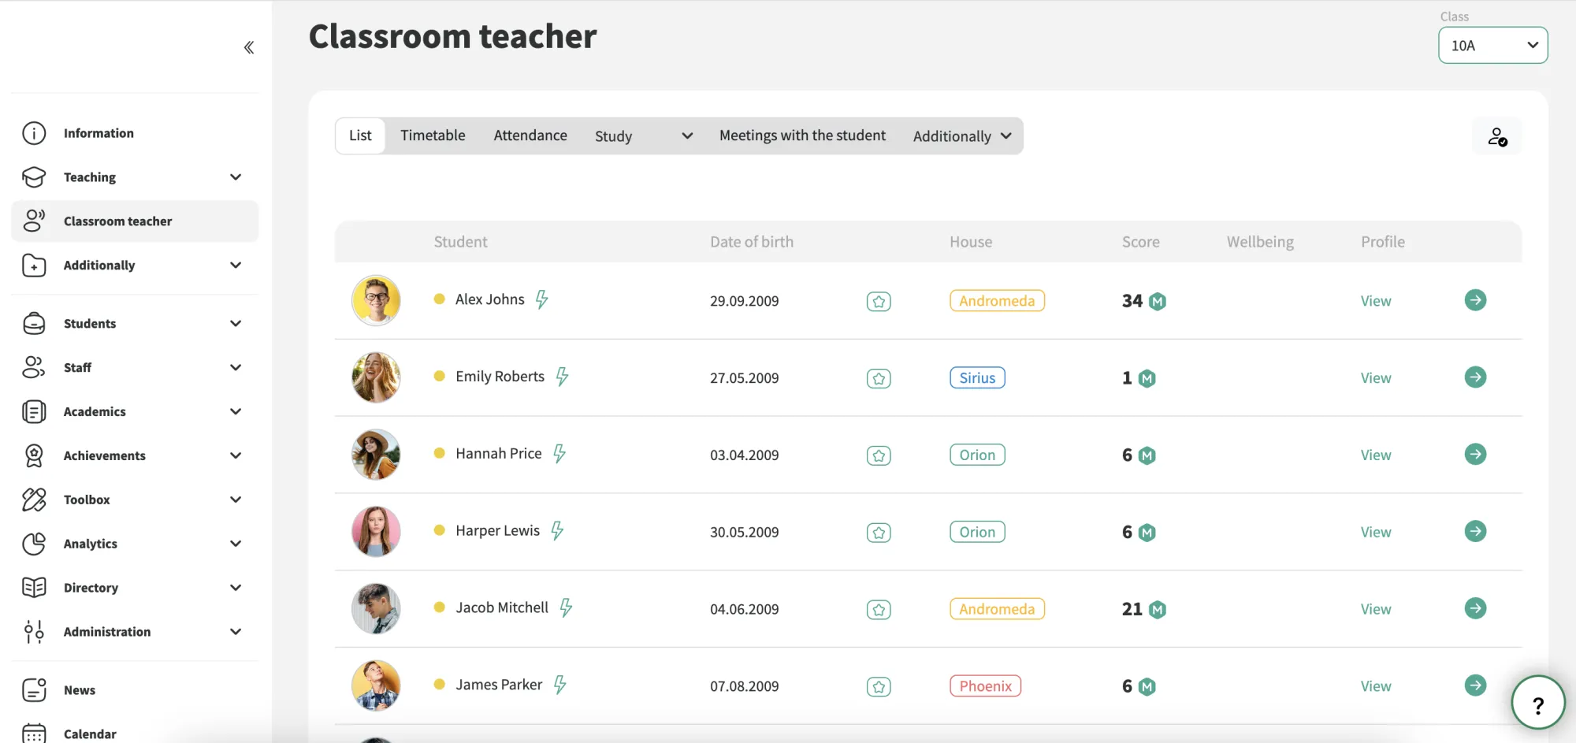
Task: Click the star badge icon in James Parker row
Action: point(879,686)
